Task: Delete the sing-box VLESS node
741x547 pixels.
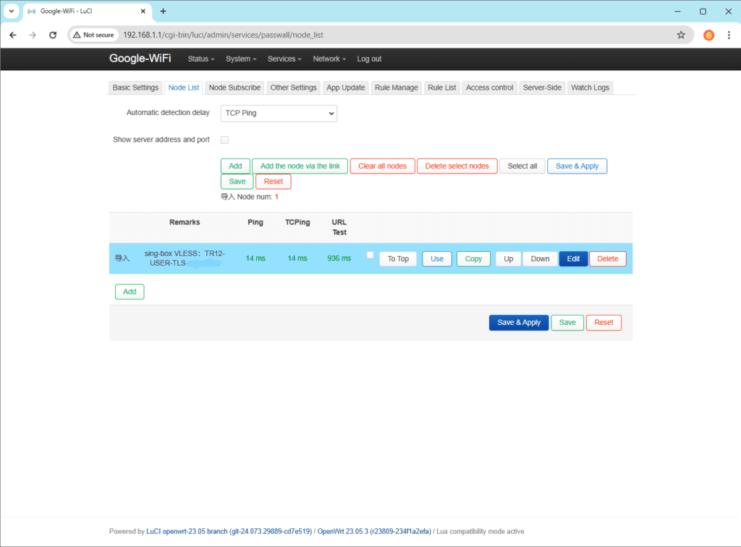Action: coord(608,259)
